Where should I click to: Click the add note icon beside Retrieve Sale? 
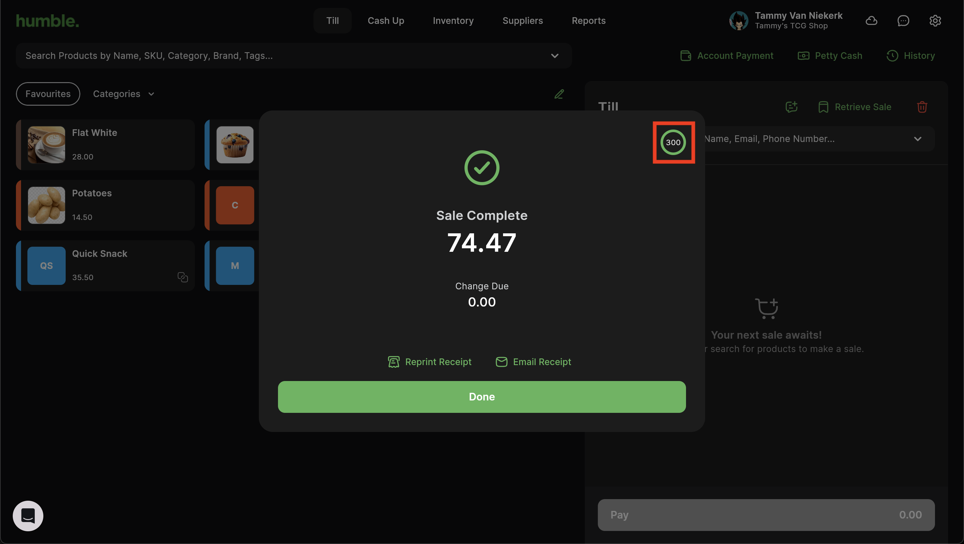click(x=791, y=107)
